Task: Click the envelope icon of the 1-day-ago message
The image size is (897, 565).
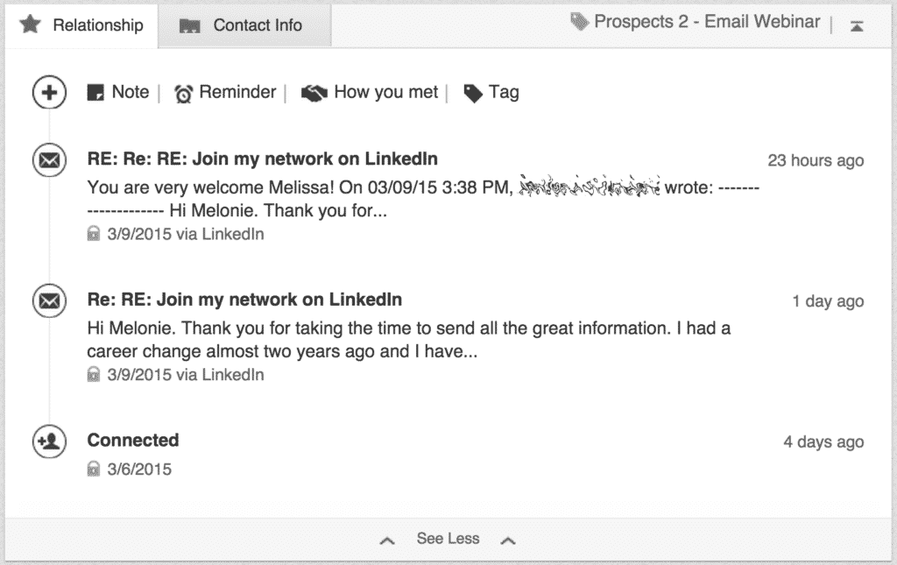Action: coord(50,301)
